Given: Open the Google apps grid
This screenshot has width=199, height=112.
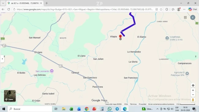Looking at the screenshot, I should [x=185, y=17].
